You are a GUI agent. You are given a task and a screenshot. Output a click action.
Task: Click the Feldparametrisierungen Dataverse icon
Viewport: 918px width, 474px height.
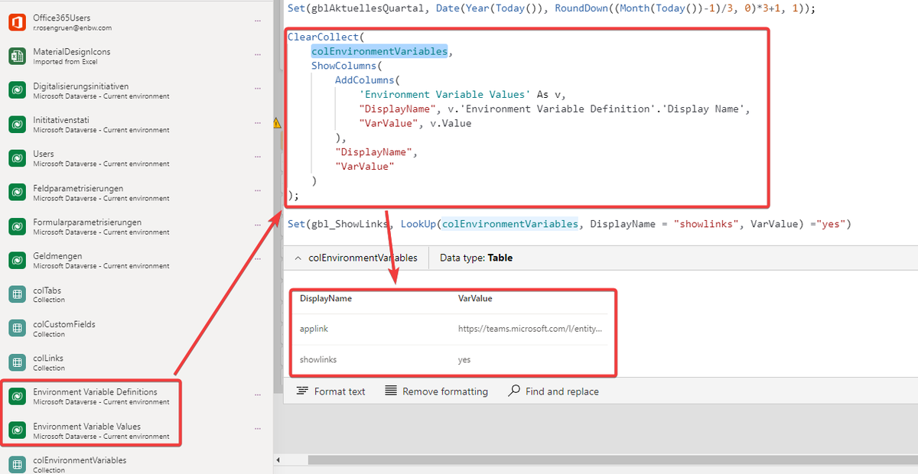pos(17,193)
